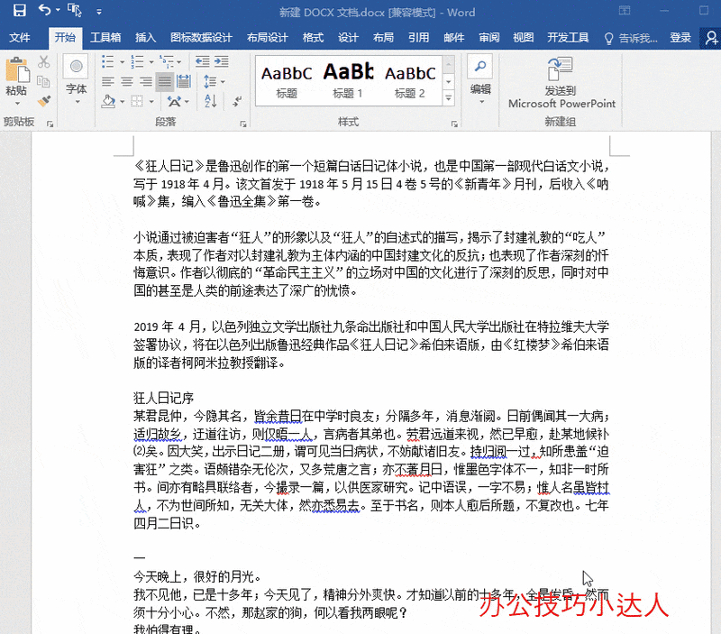Open the 审阅 ribbon tab
The width and height of the screenshot is (721, 634).
coord(488,39)
